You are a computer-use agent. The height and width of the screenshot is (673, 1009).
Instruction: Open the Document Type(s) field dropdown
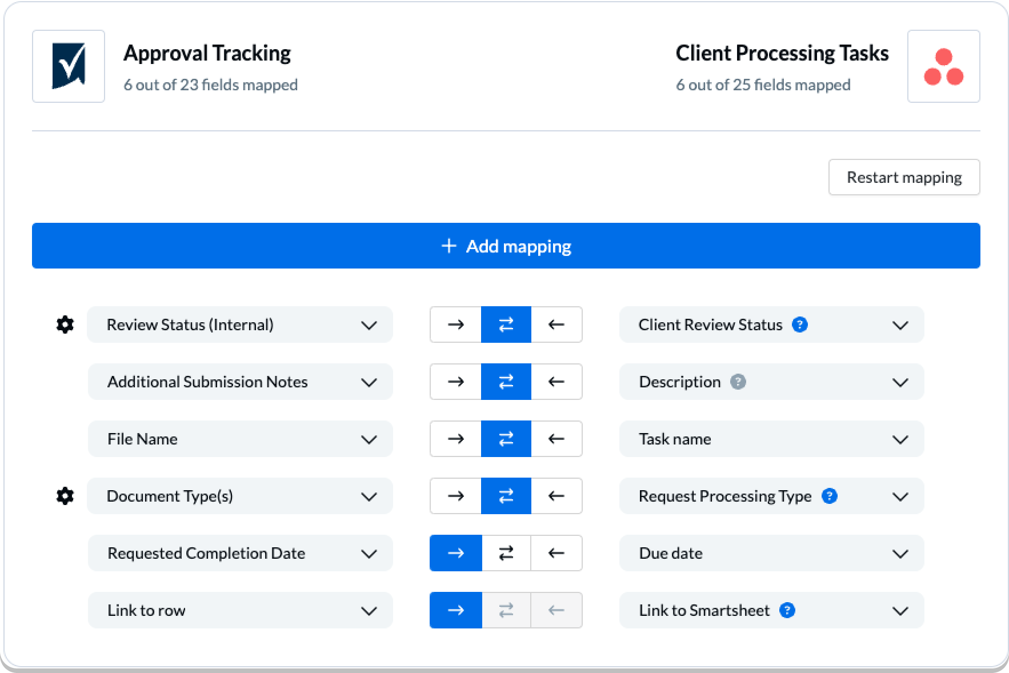[240, 496]
